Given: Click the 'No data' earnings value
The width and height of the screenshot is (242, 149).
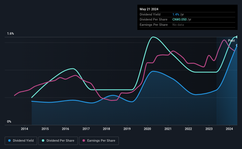Looking at the screenshot, I should tap(178, 25).
